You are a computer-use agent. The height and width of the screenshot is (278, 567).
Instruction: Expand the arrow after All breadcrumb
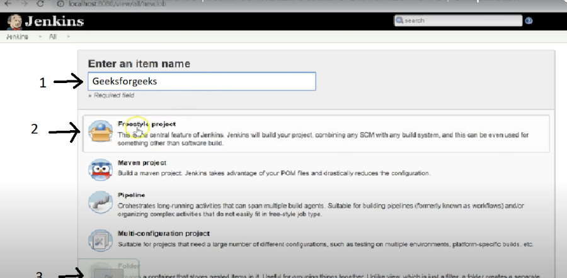tap(68, 37)
